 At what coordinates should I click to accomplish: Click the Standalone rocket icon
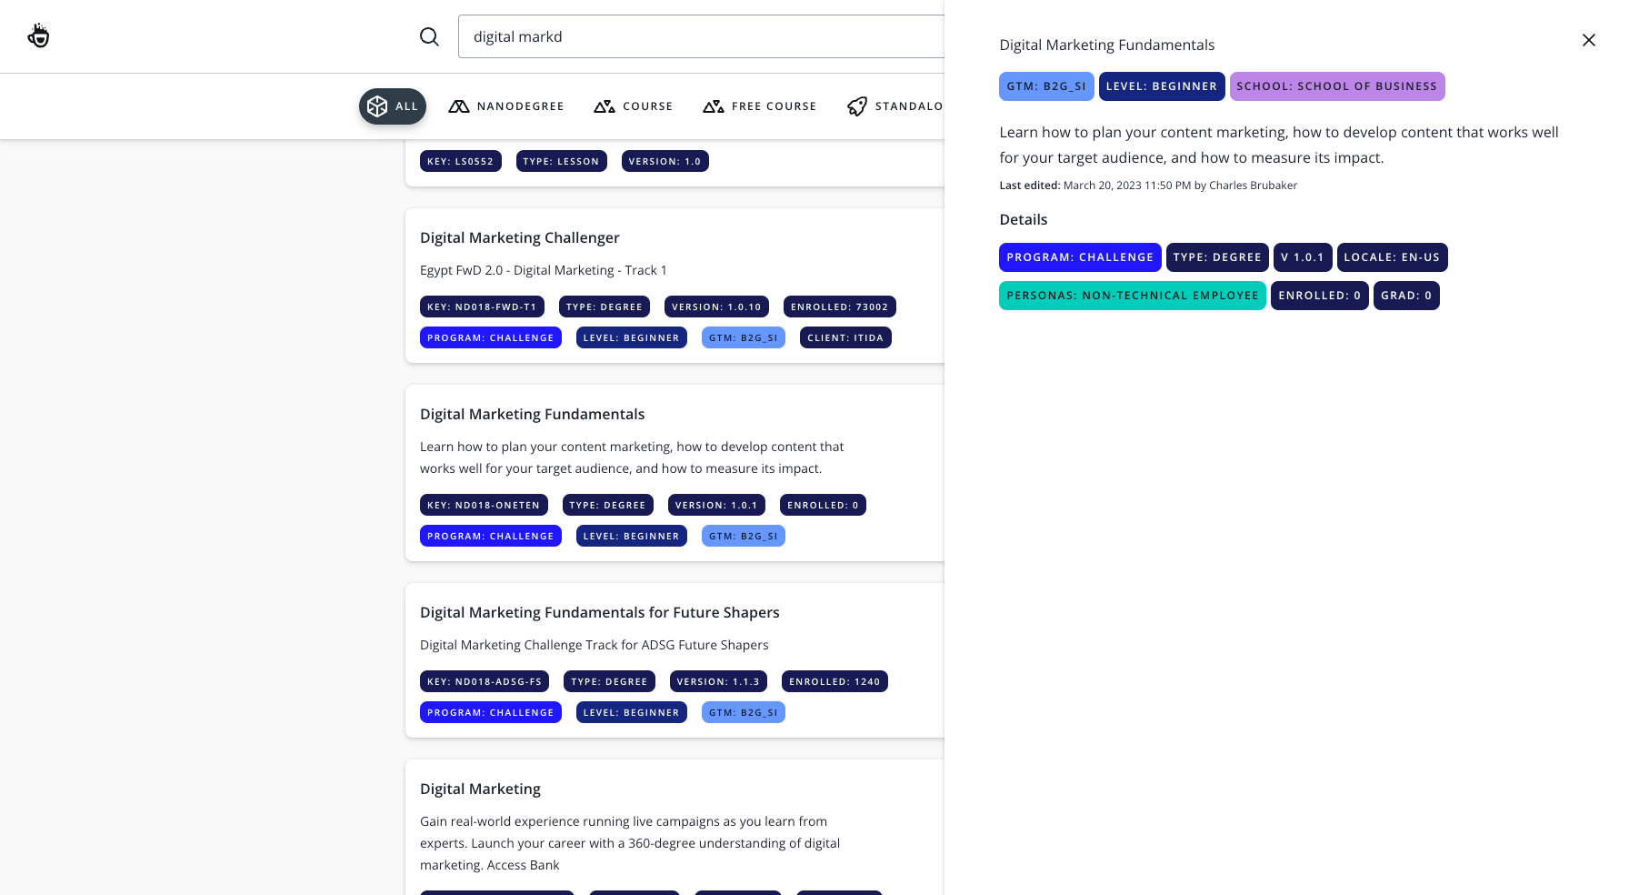click(857, 106)
